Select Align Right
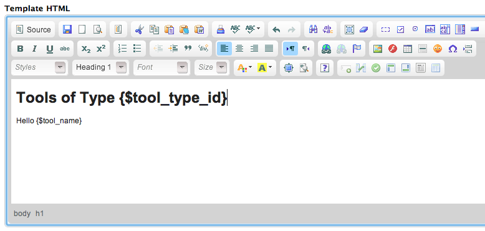 [254, 49]
